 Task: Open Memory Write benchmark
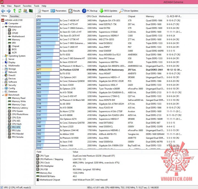17,101
